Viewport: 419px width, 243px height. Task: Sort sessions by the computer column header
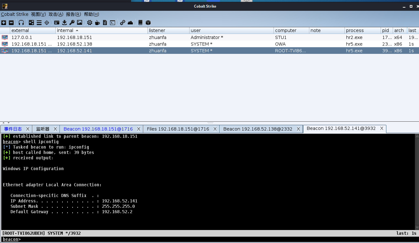click(x=291, y=30)
